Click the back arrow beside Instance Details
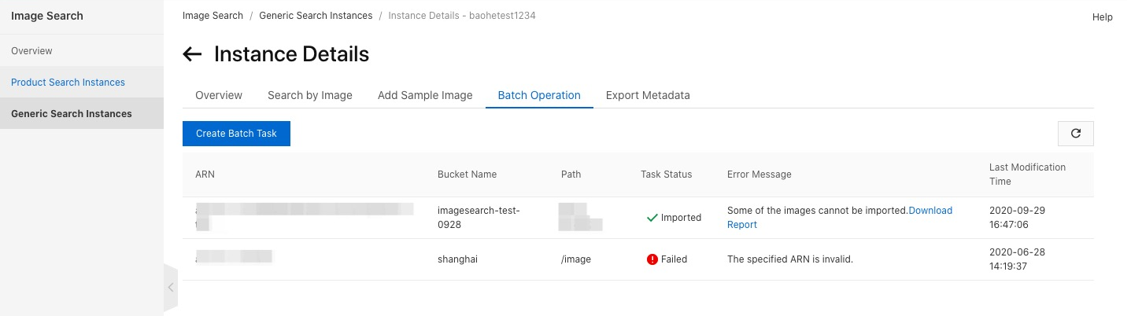Screen dimensions: 1131x316 (192, 54)
